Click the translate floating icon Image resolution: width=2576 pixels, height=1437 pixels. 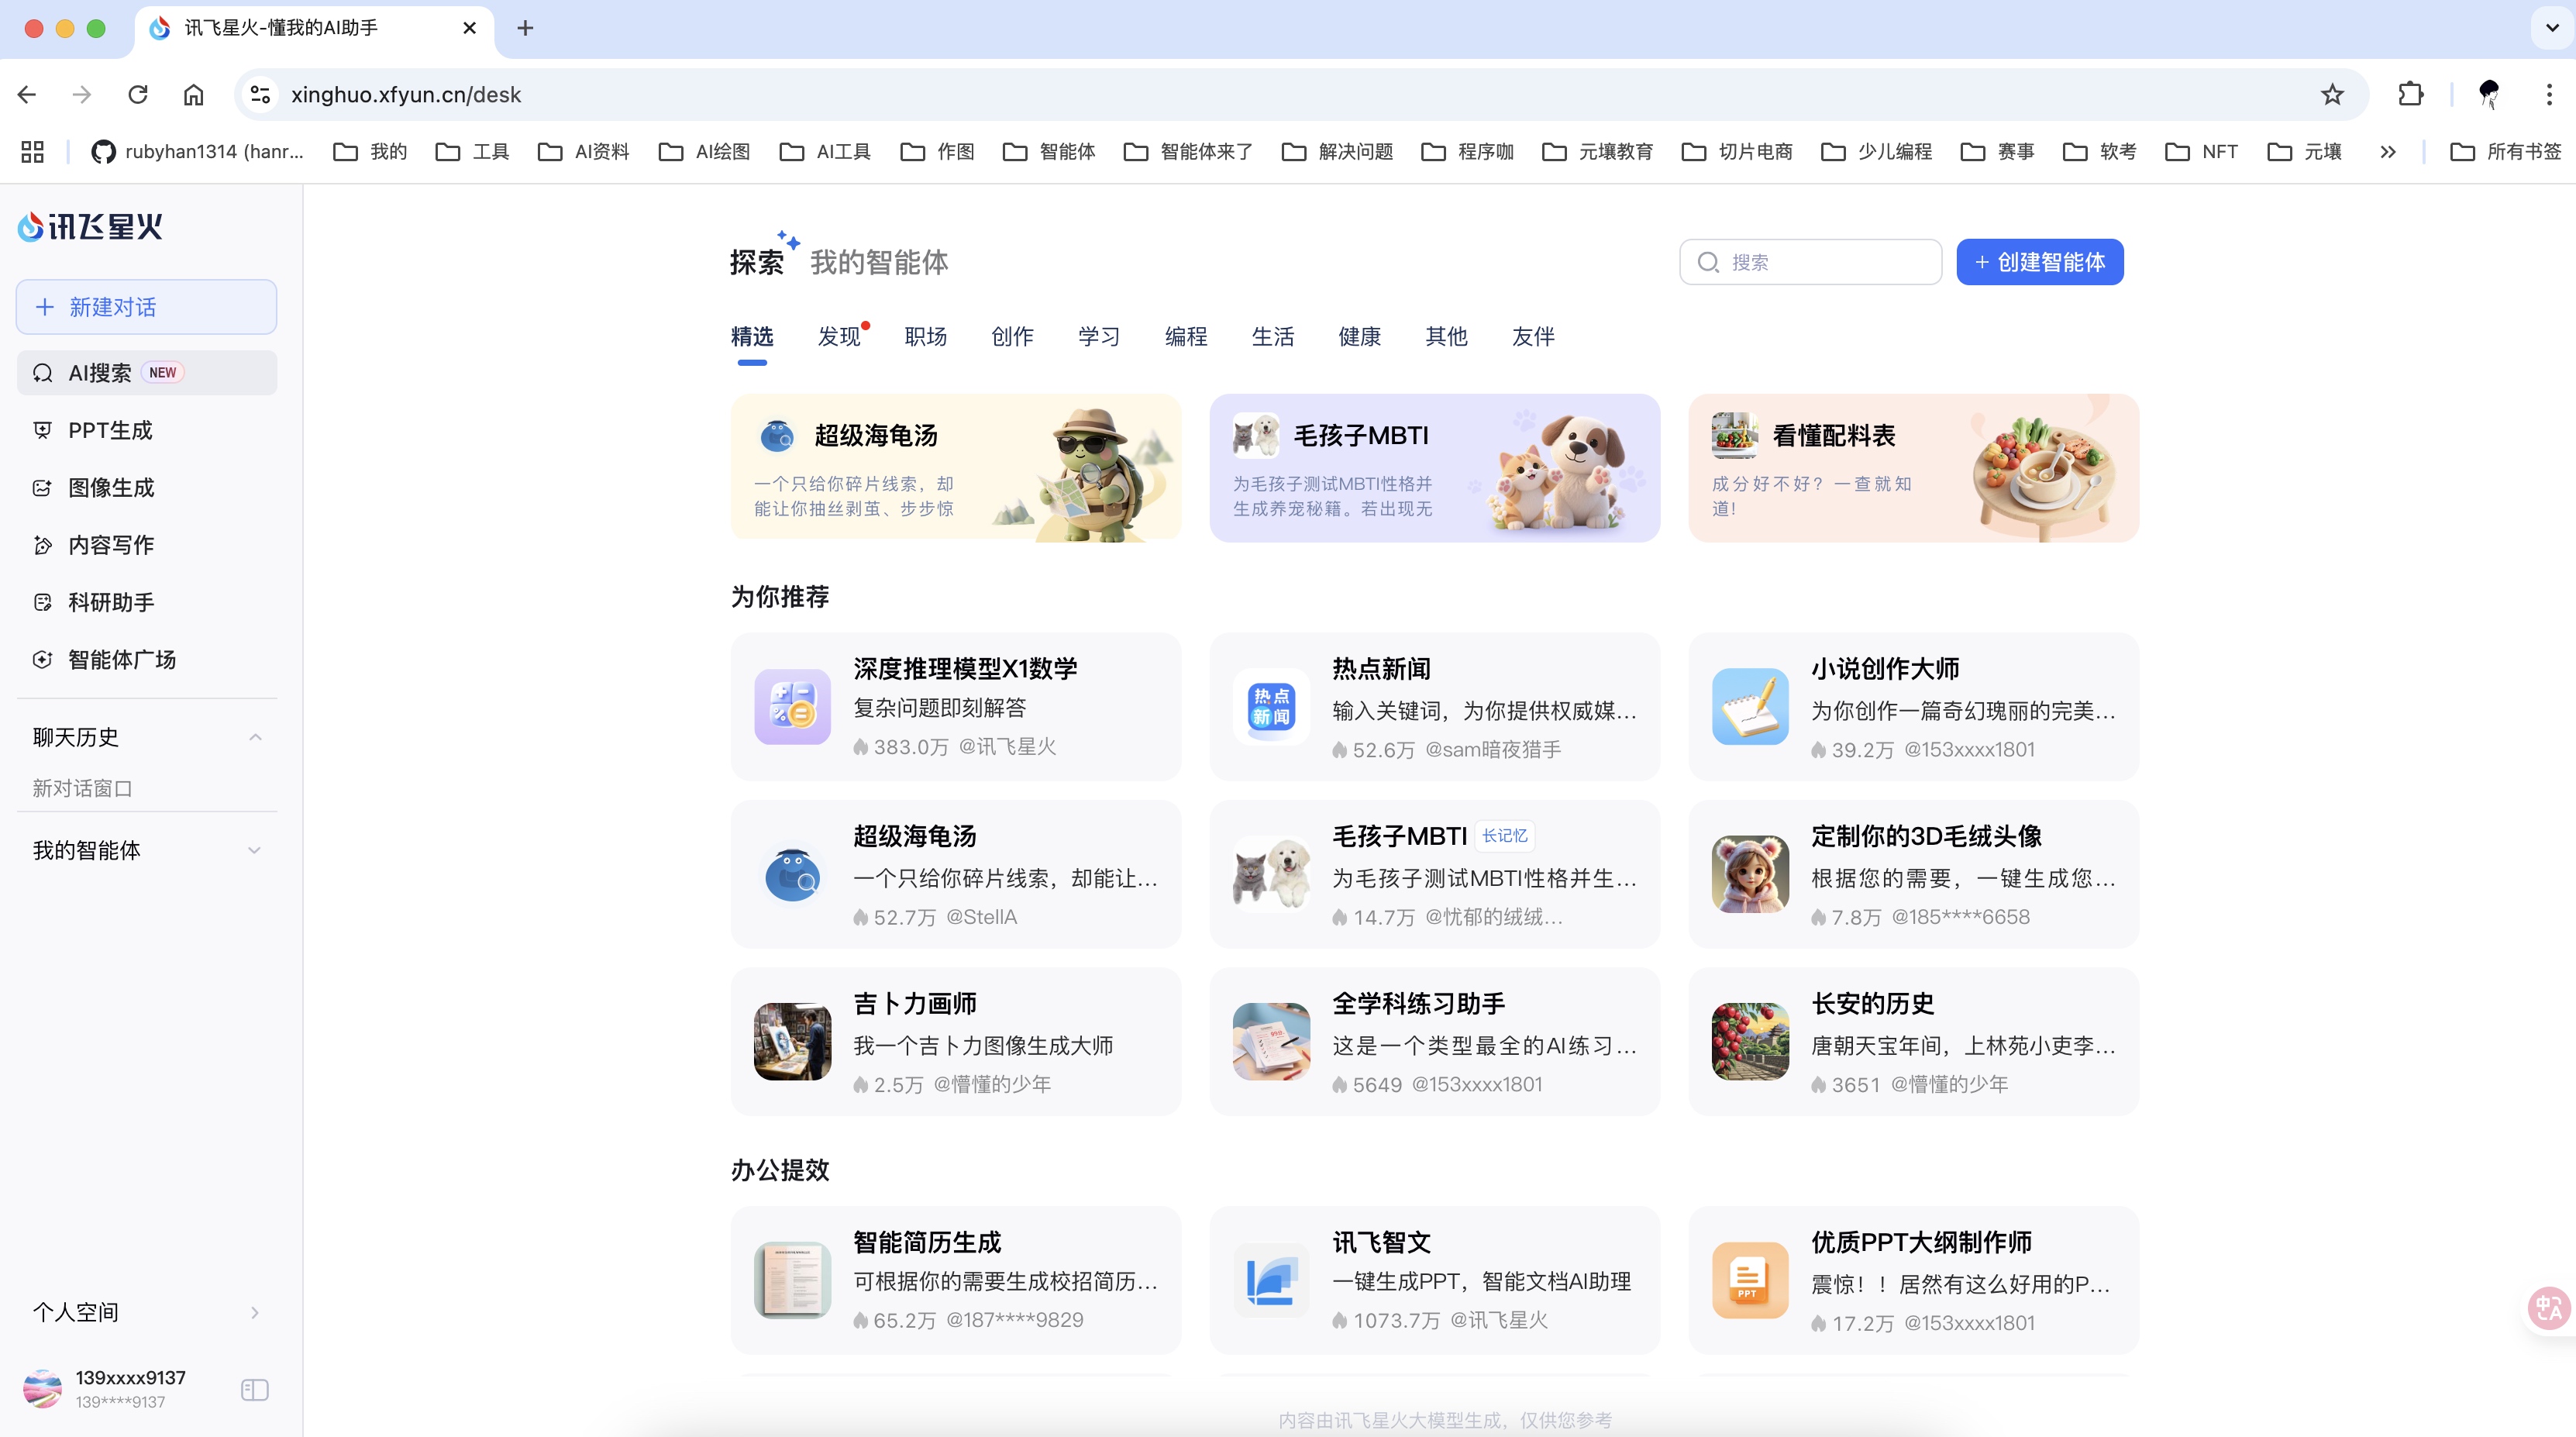pyautogui.click(x=2548, y=1308)
